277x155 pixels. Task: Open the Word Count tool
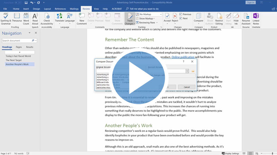[x=26, y=19]
